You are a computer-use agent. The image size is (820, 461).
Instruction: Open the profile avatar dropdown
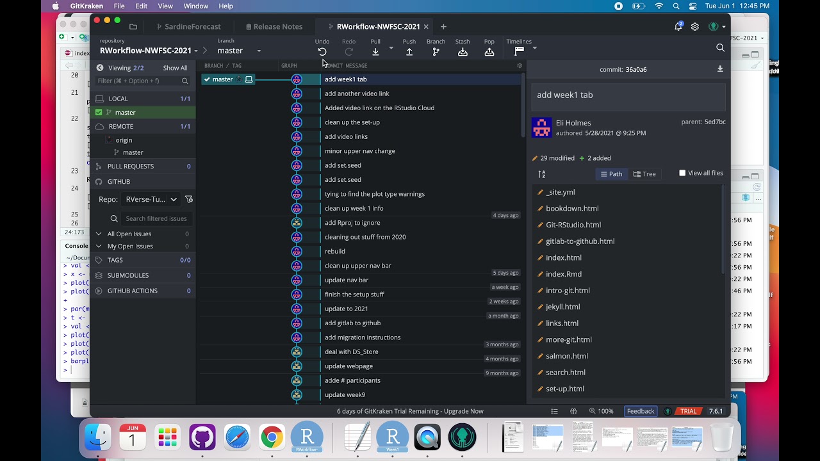pos(717,27)
